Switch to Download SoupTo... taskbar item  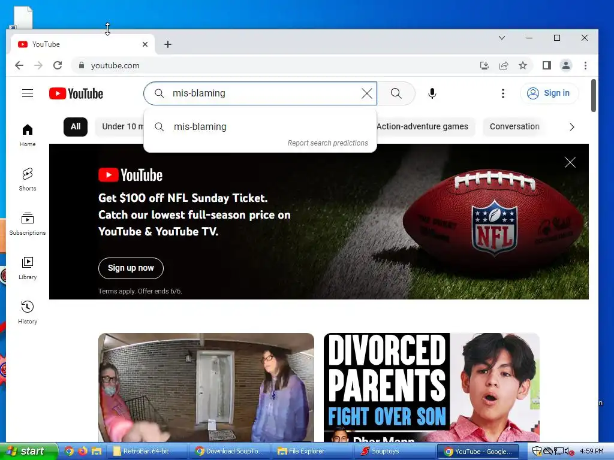pyautogui.click(x=231, y=451)
